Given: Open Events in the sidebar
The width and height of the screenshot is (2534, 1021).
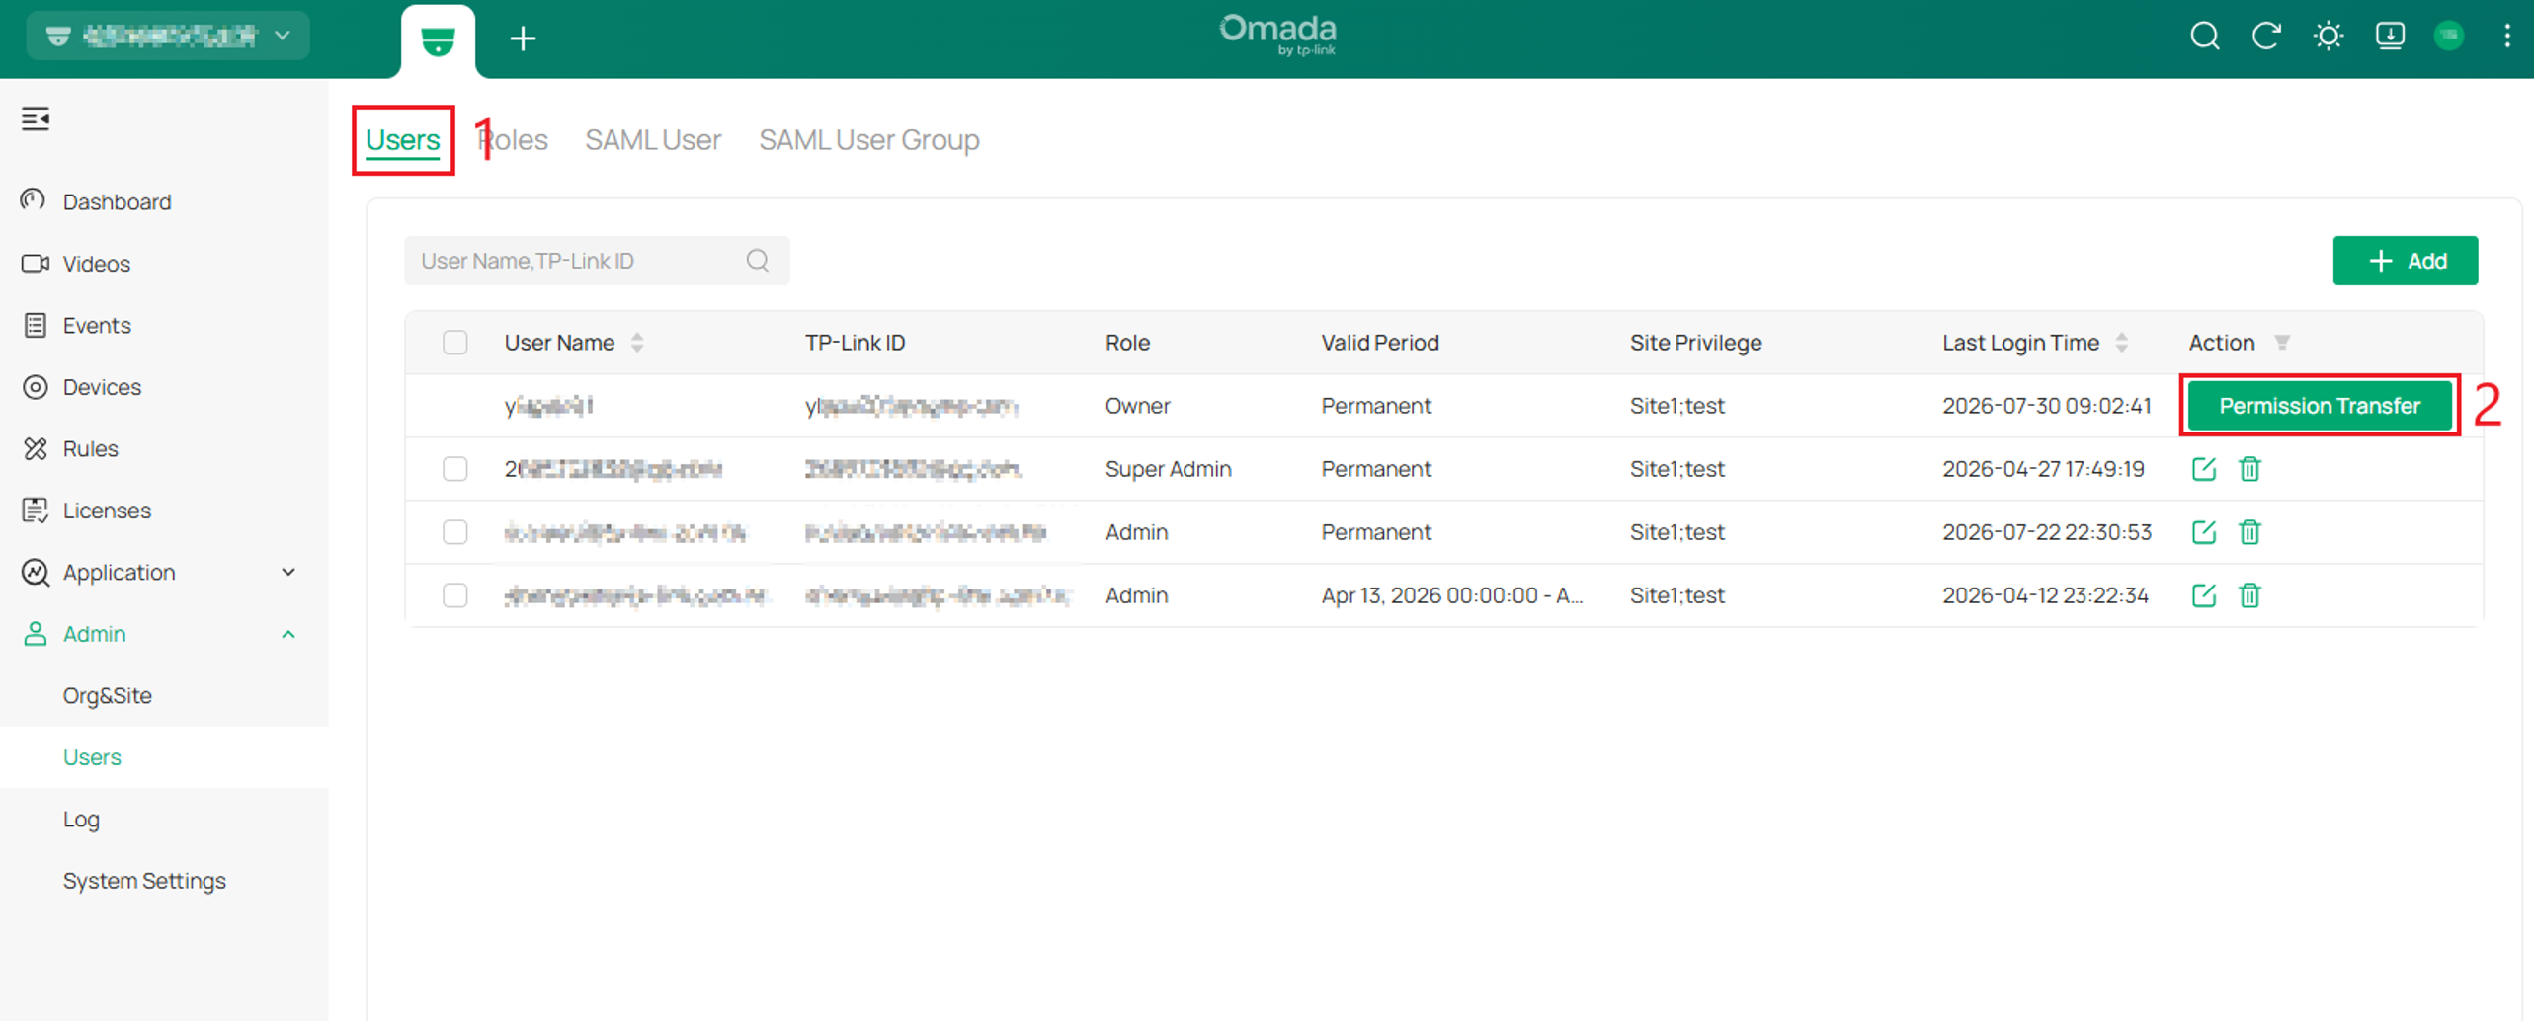Looking at the screenshot, I should (97, 325).
